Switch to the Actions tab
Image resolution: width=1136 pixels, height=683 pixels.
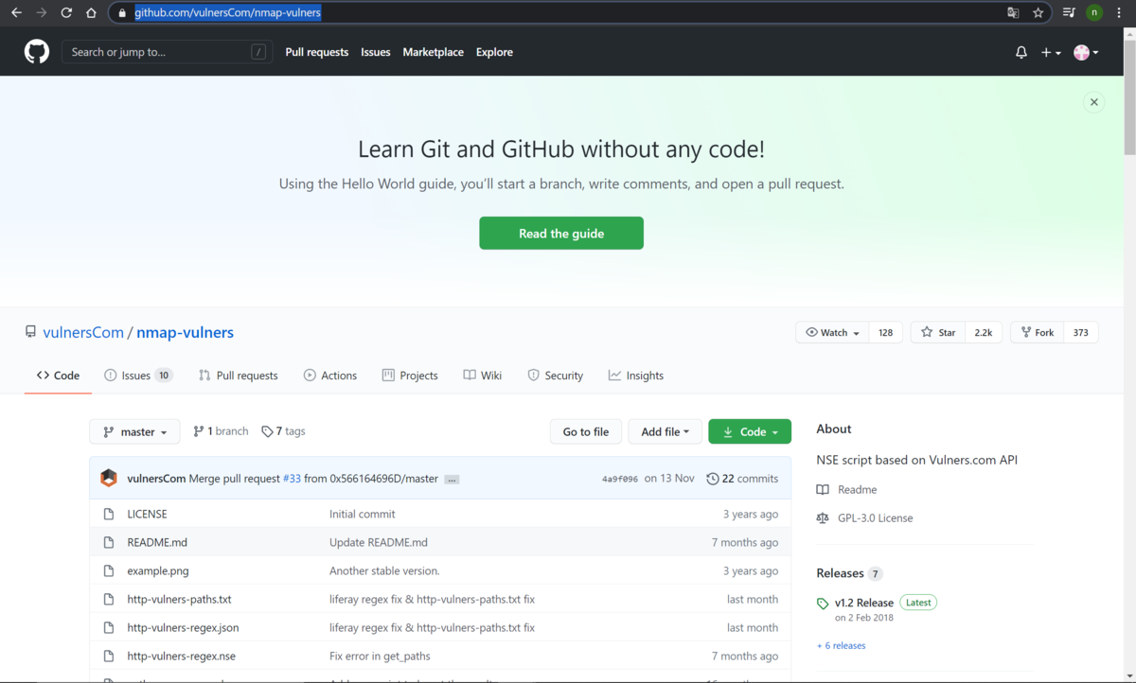(x=330, y=376)
